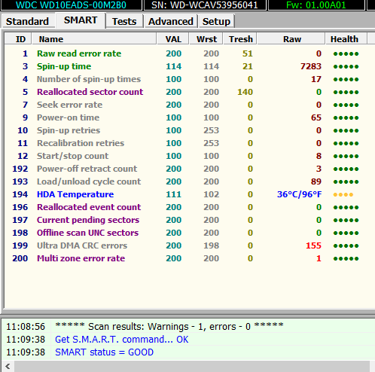Click green health dots for Ultra DMA CRC errors
Screen dimensions: 375x372
click(346, 245)
